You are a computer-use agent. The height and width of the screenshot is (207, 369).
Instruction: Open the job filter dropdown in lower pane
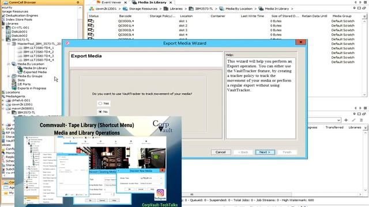click(338, 120)
